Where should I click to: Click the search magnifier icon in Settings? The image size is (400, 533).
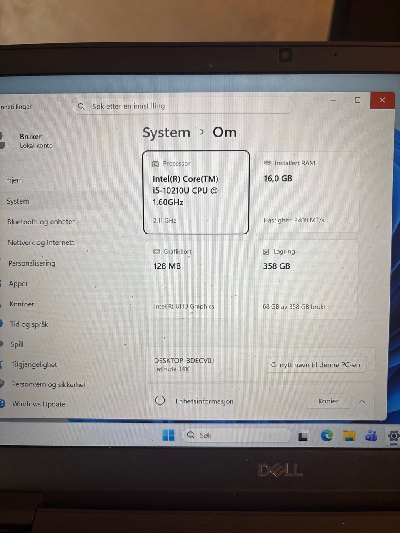point(81,106)
